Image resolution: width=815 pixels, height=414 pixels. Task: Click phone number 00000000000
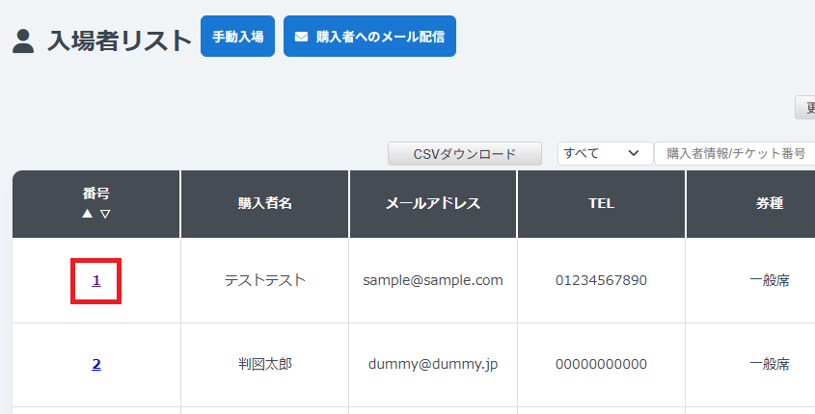602,365
